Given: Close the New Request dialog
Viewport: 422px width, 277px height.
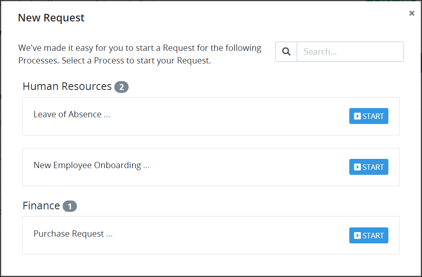Looking at the screenshot, I should coord(411,13).
